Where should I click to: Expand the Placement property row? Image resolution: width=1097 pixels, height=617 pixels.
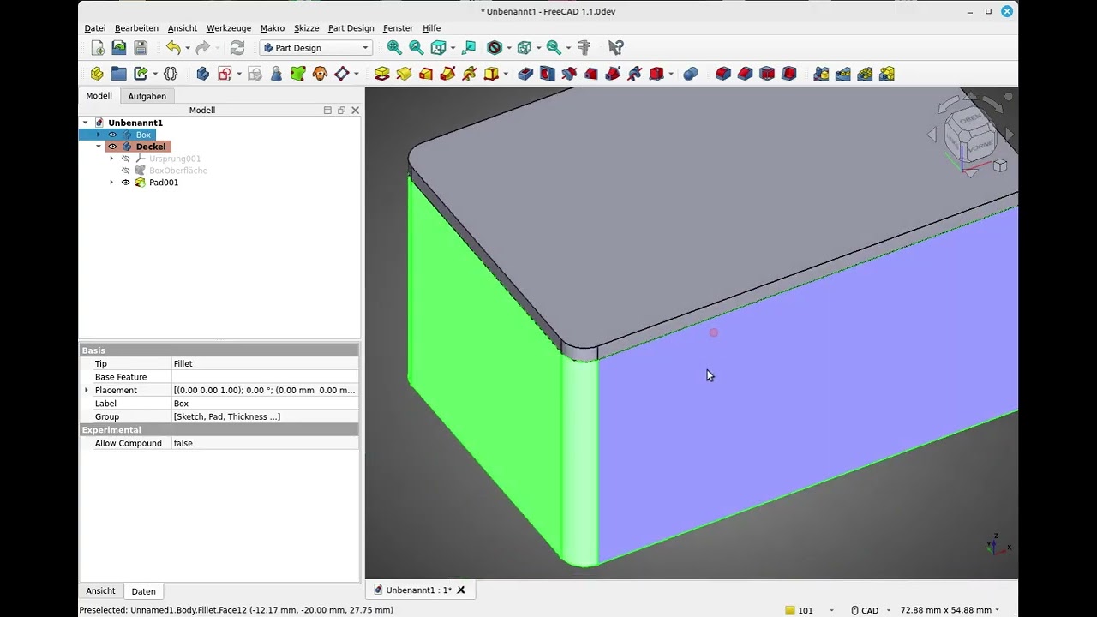pos(87,390)
